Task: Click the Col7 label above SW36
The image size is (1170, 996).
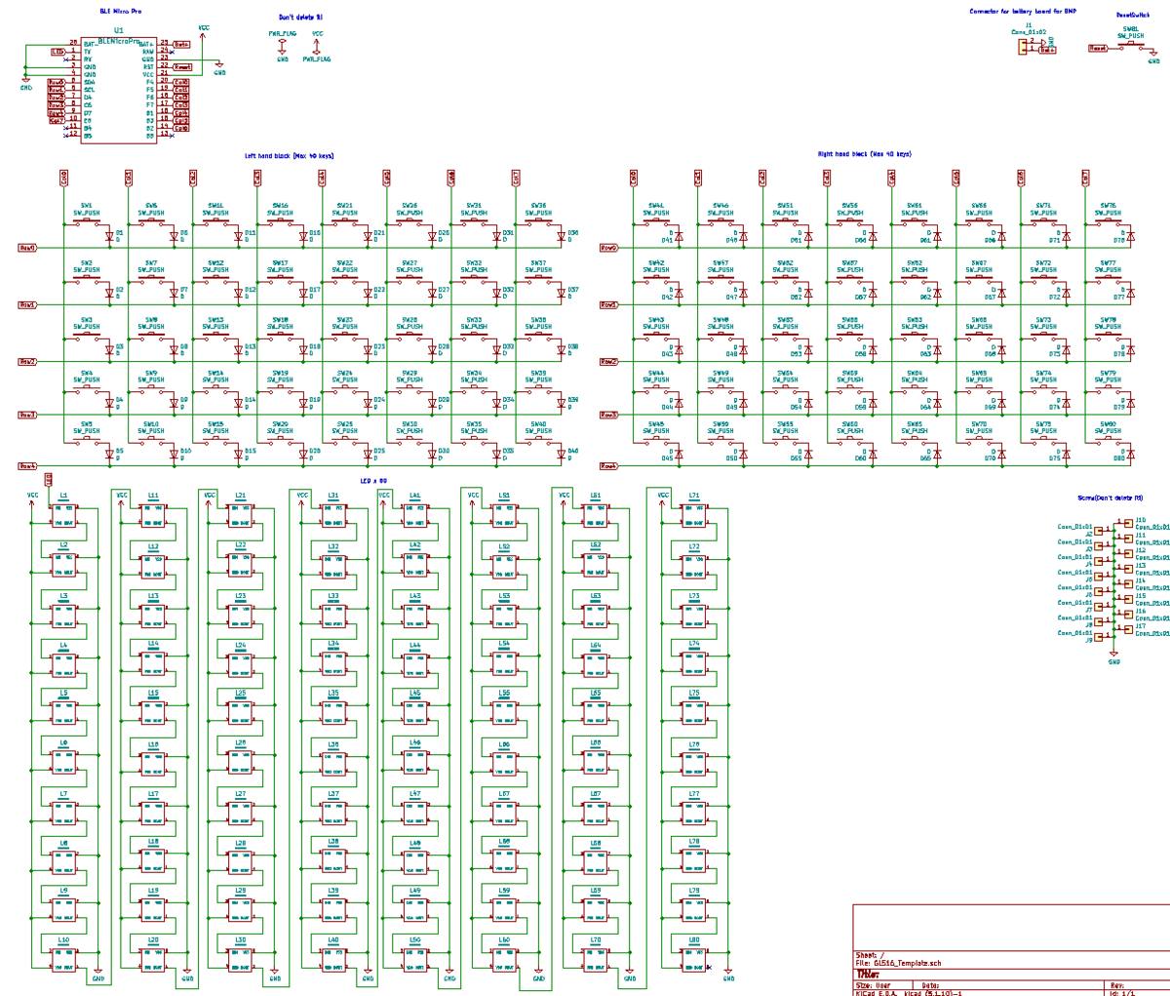Action: click(516, 177)
